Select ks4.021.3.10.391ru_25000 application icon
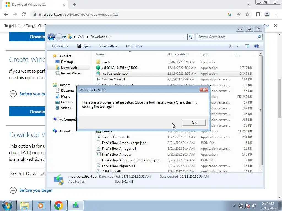 98,68
